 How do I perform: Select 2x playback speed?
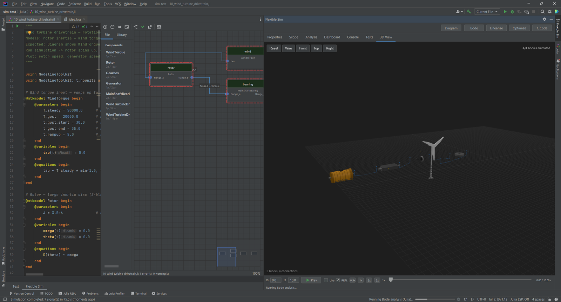(369, 280)
